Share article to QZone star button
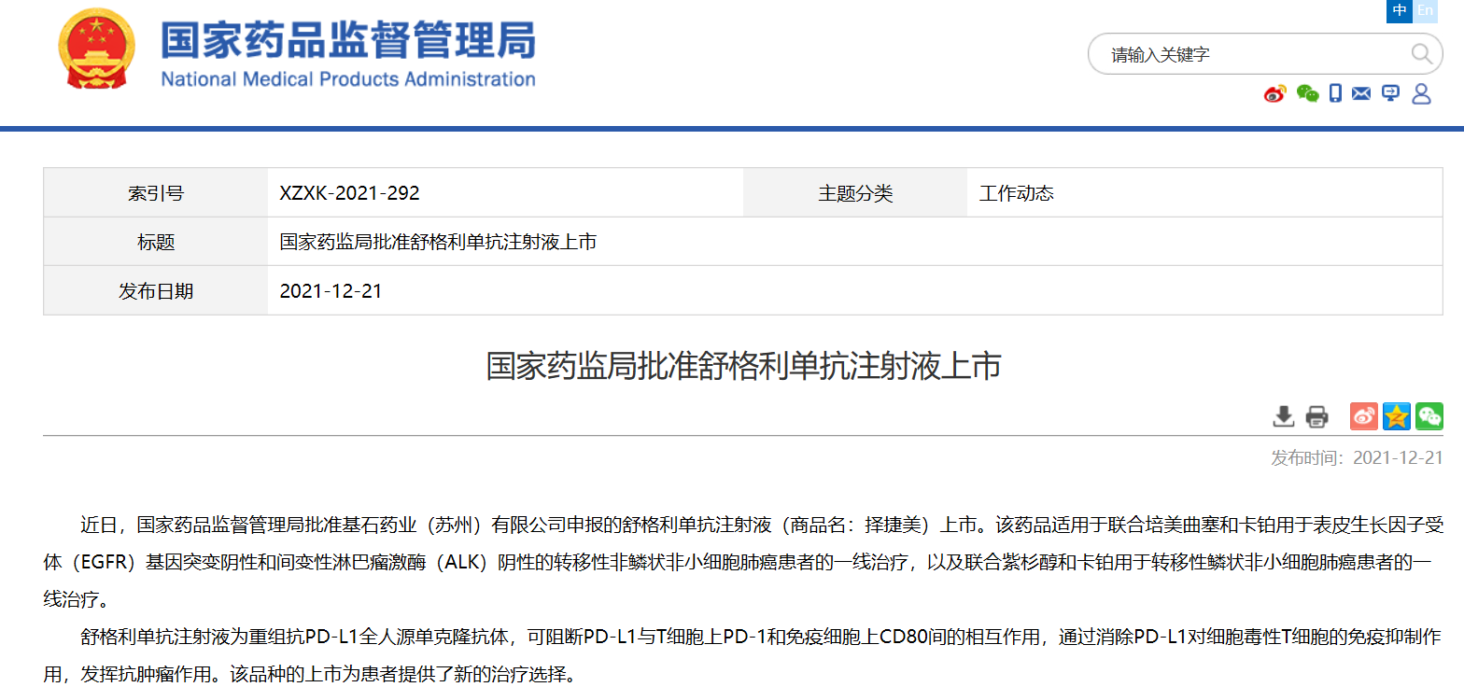Screen dimensions: 1464x687 (x=1397, y=416)
